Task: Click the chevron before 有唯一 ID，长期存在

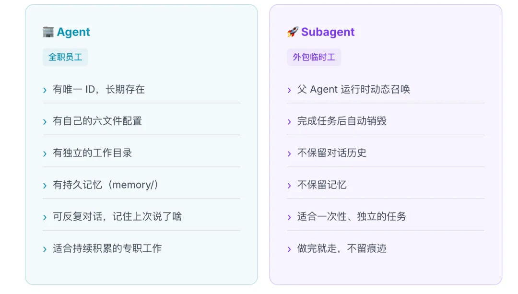Action: point(45,90)
